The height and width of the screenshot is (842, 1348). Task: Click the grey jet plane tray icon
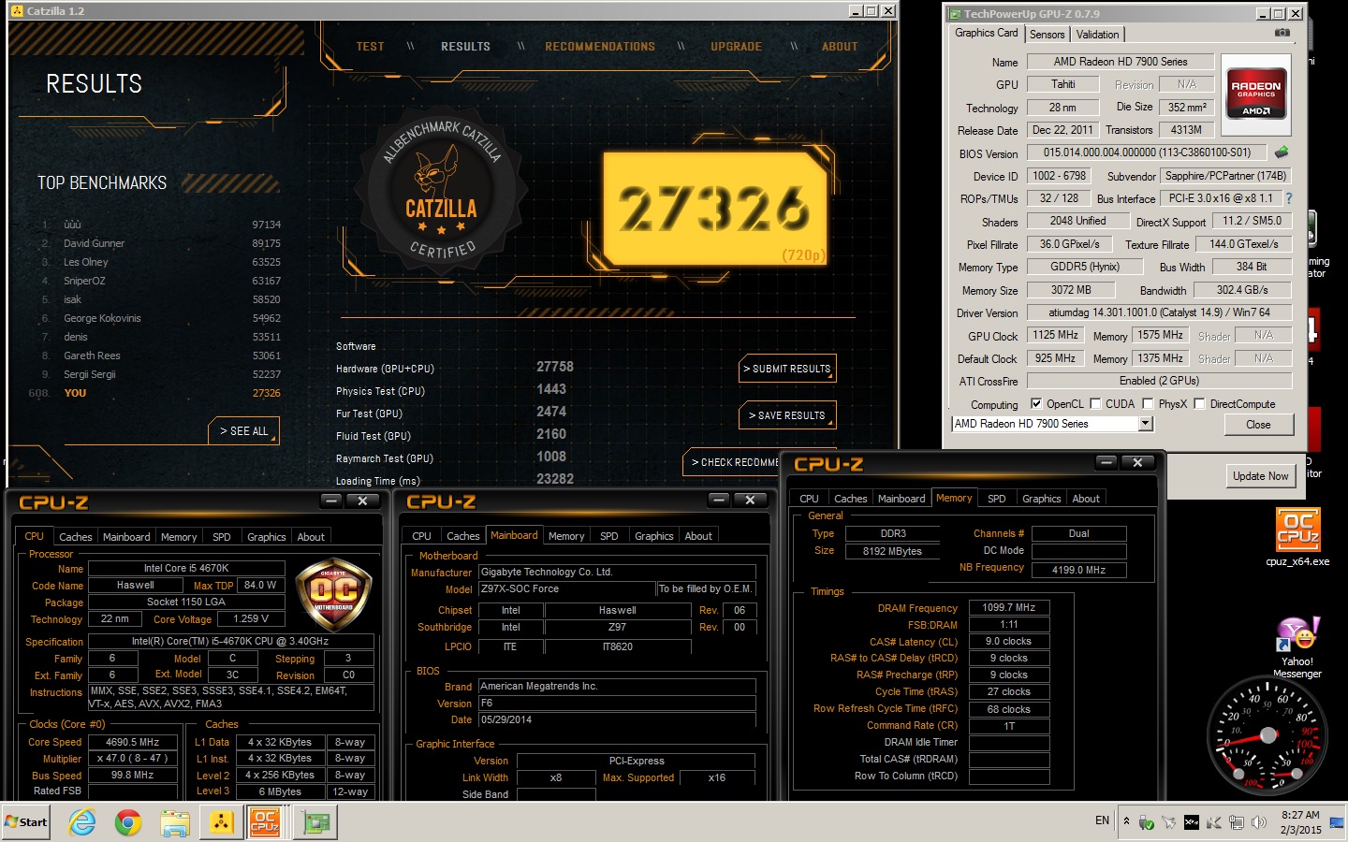1169,822
